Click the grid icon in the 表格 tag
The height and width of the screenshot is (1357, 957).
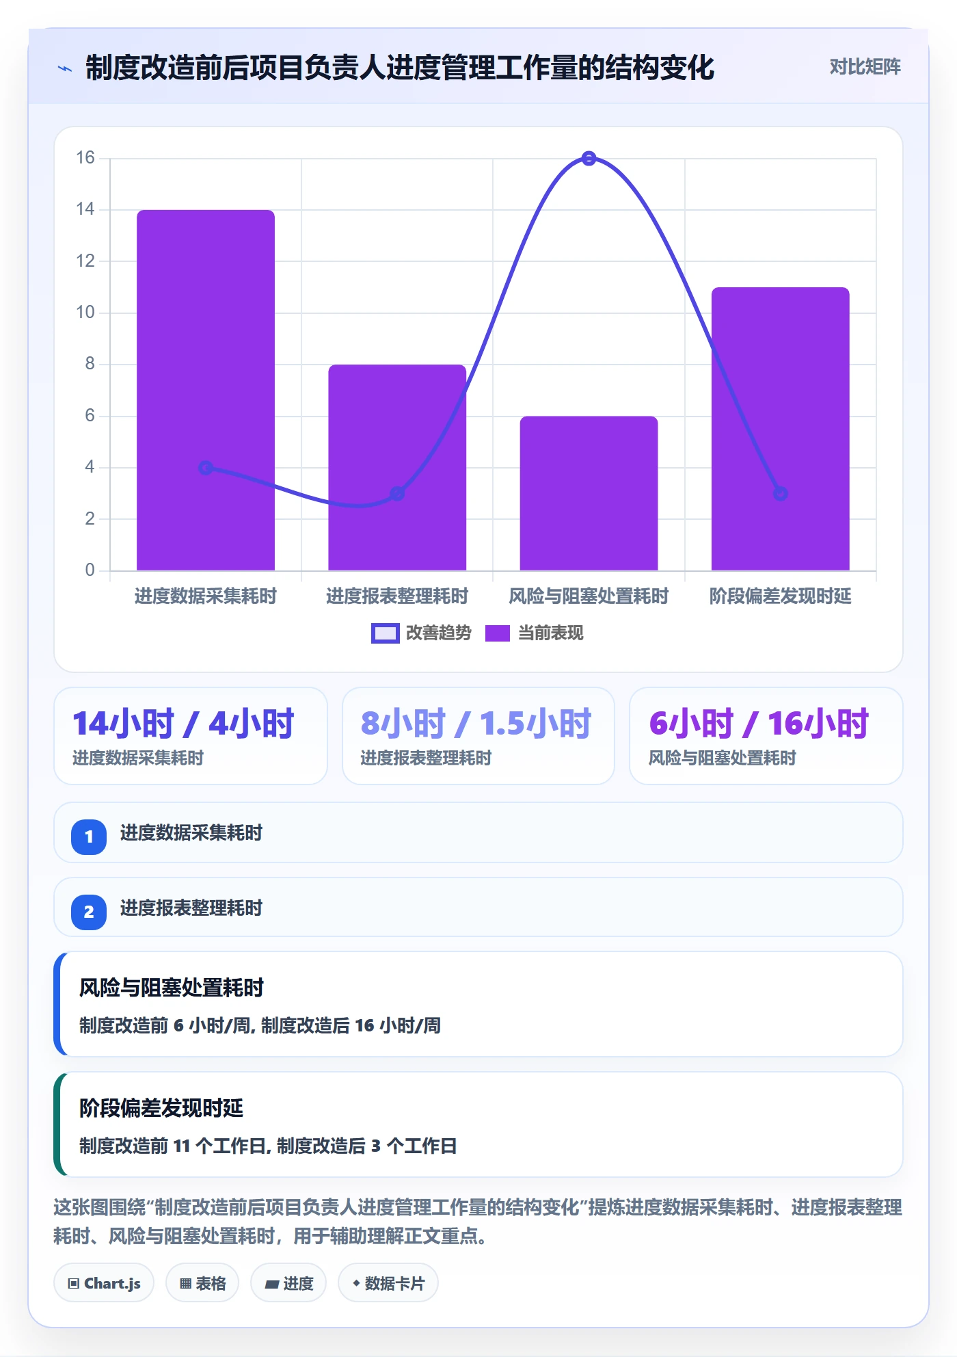click(185, 1284)
